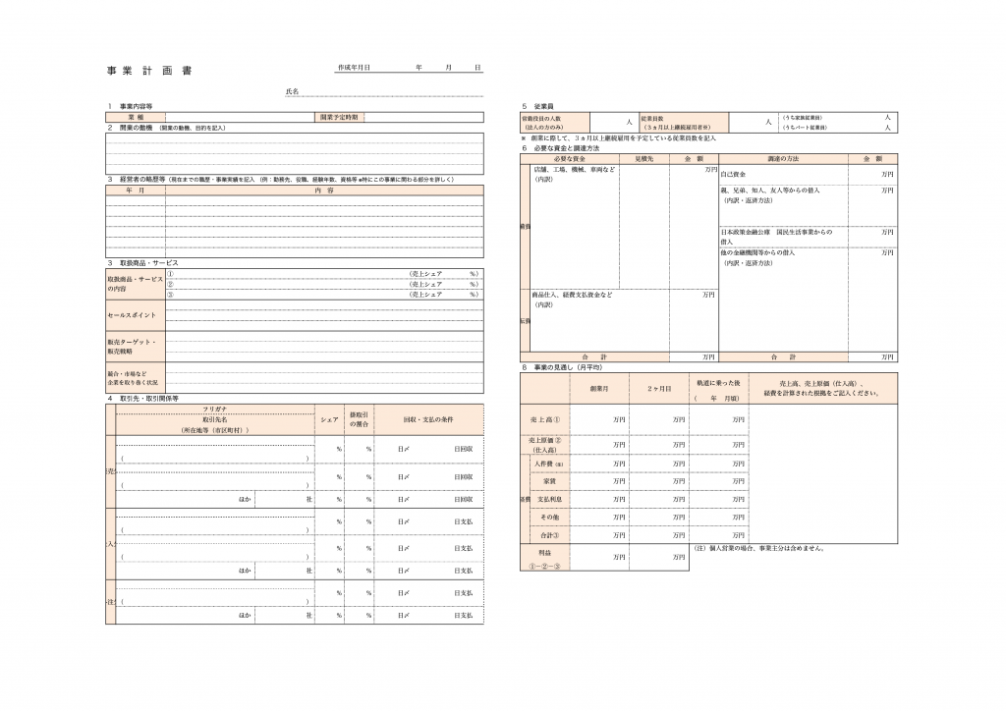Click the 氏名 name field
This screenshot has width=1006, height=711.
click(x=393, y=91)
